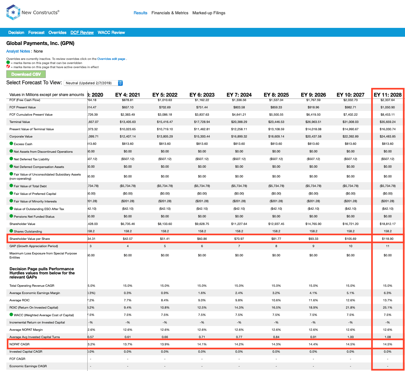Select green override dot for Fair Value of Preferred Capital
The height and width of the screenshot is (371, 405).
[x=11, y=193]
